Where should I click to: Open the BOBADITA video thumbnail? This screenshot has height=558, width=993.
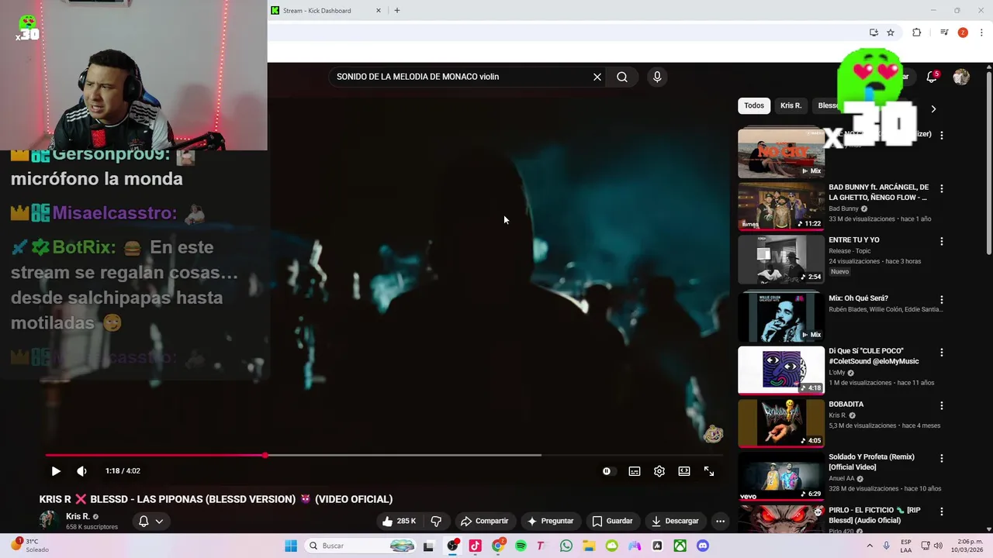(x=781, y=423)
